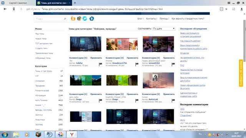Click the RU language indicator in tray
This screenshot has width=246, height=138.
tap(200, 134)
